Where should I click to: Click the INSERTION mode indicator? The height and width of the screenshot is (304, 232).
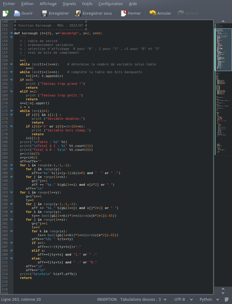[107, 299]
